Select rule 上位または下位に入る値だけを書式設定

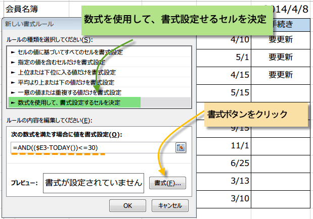(99, 72)
